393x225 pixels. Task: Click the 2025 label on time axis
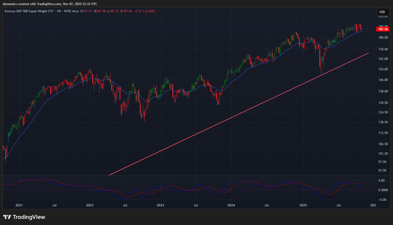303,205
